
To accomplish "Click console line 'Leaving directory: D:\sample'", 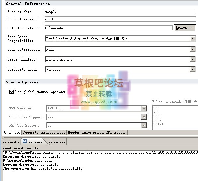I will (x=31, y=165).
